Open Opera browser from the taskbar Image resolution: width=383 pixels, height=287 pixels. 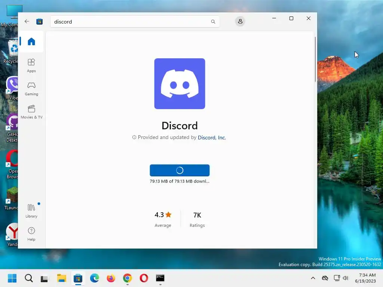[144, 278]
